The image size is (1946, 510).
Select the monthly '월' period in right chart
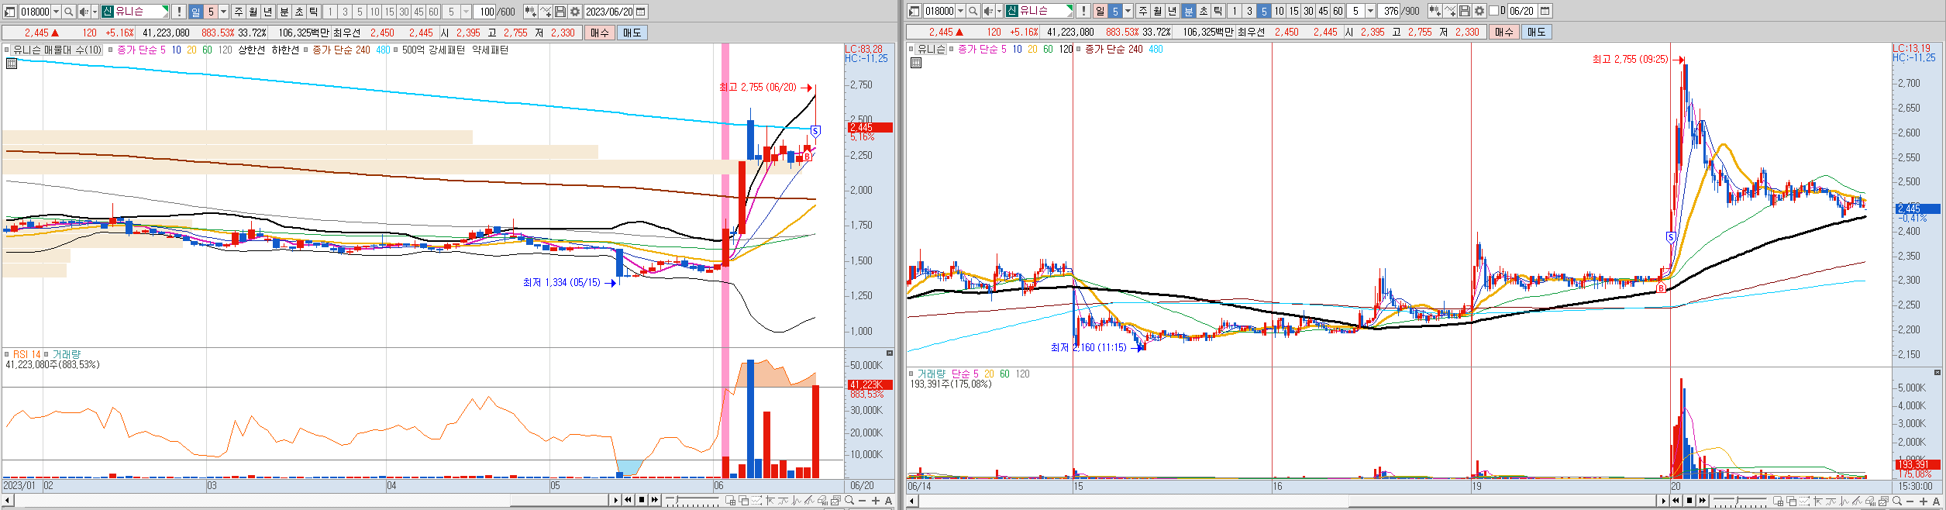coord(1158,11)
